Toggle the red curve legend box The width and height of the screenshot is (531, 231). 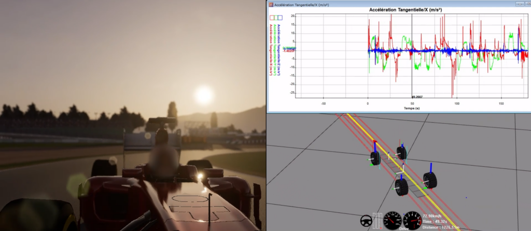(272, 18)
